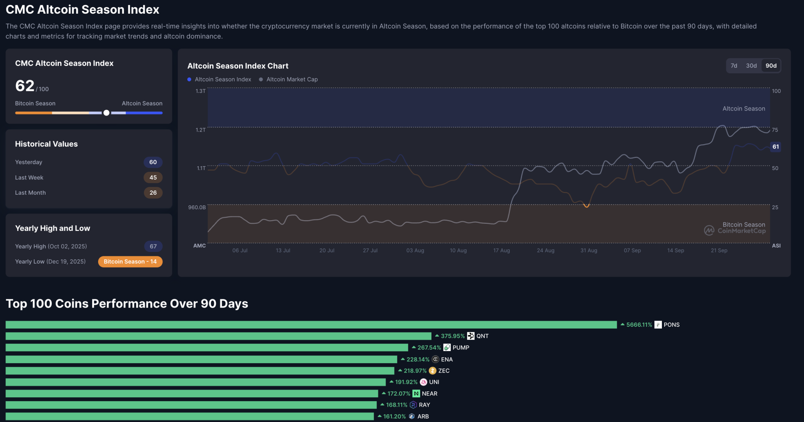
Task: Toggle the Altcoin Season Index legend
Action: click(x=219, y=79)
